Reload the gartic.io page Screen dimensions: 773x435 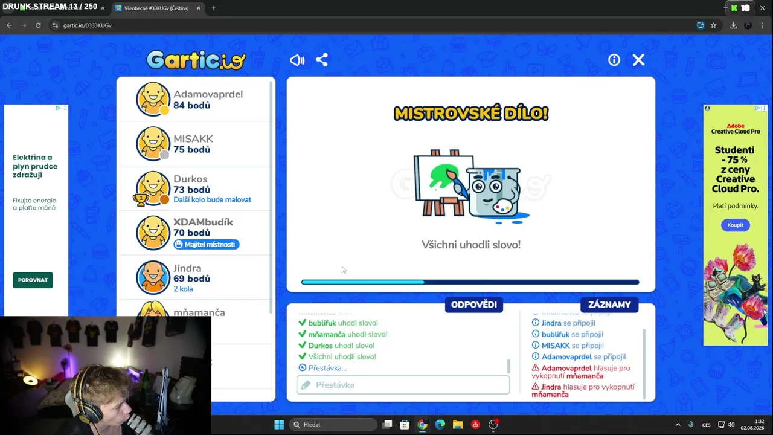click(38, 25)
